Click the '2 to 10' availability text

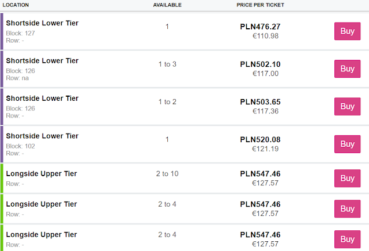(x=167, y=173)
